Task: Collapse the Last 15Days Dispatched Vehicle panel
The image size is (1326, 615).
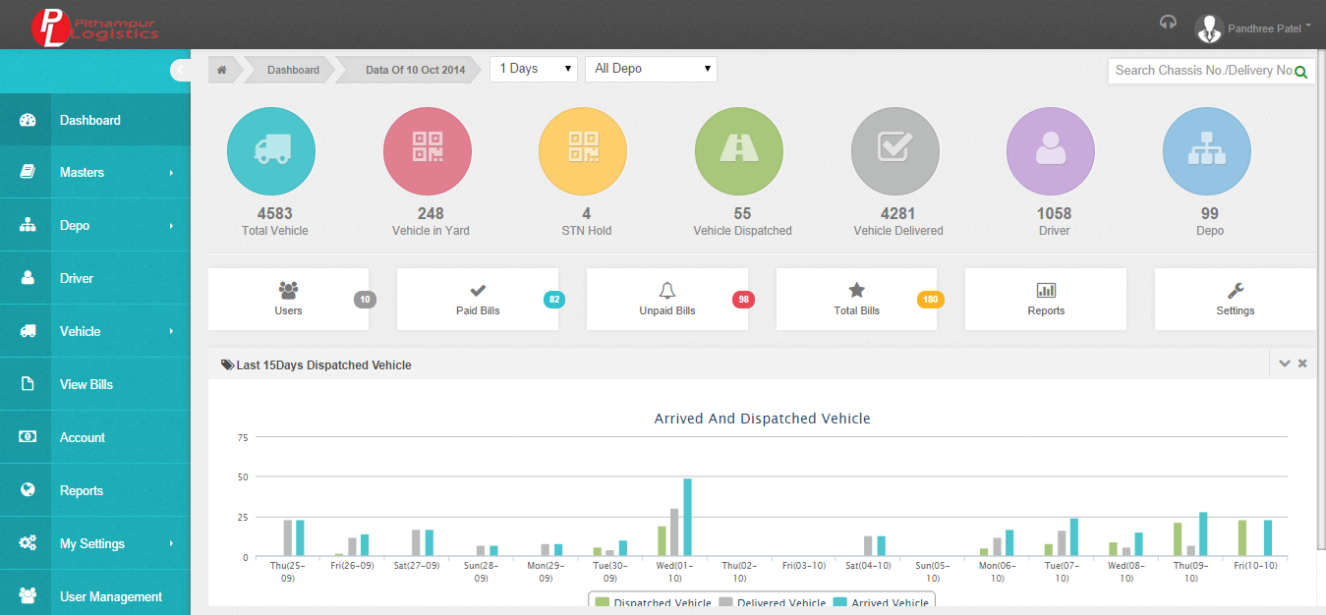Action: coord(1284,363)
